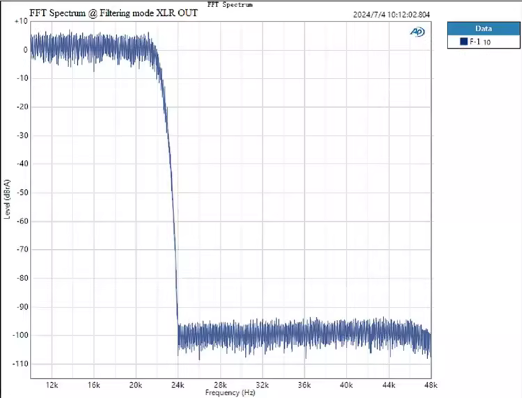
Task: Click the -90 tick on the level axis
Action: [22, 307]
